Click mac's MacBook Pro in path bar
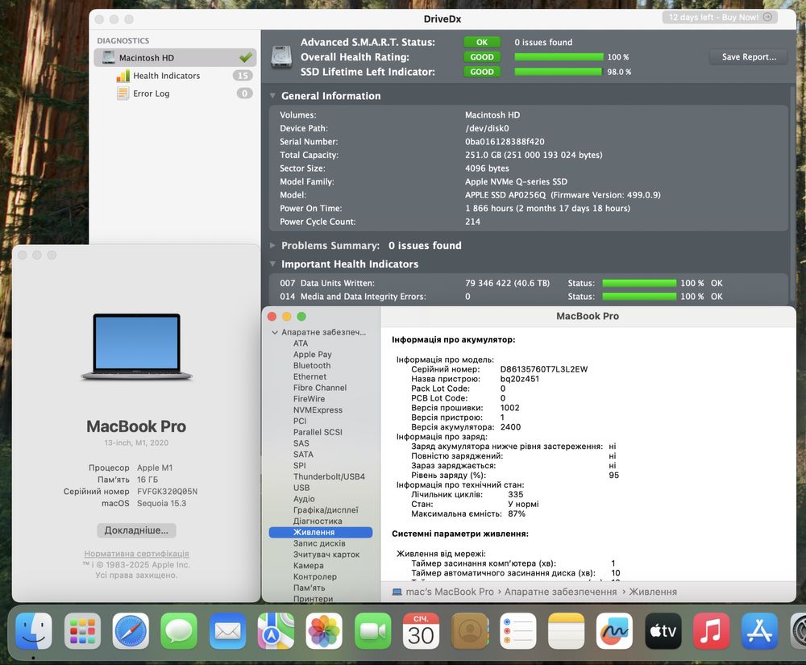The image size is (806, 665). point(450,592)
